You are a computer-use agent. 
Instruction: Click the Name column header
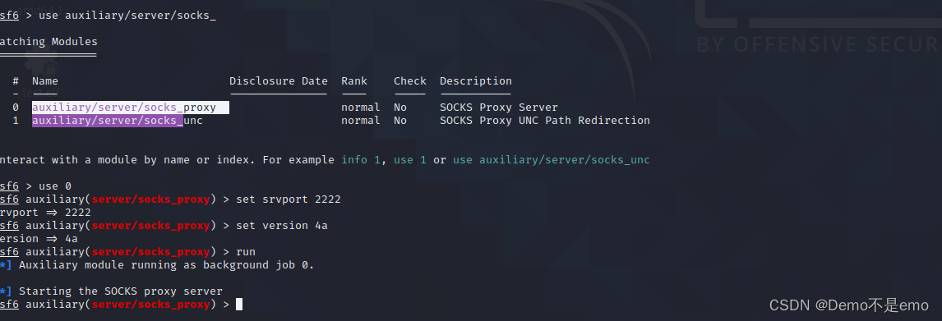pyautogui.click(x=45, y=81)
